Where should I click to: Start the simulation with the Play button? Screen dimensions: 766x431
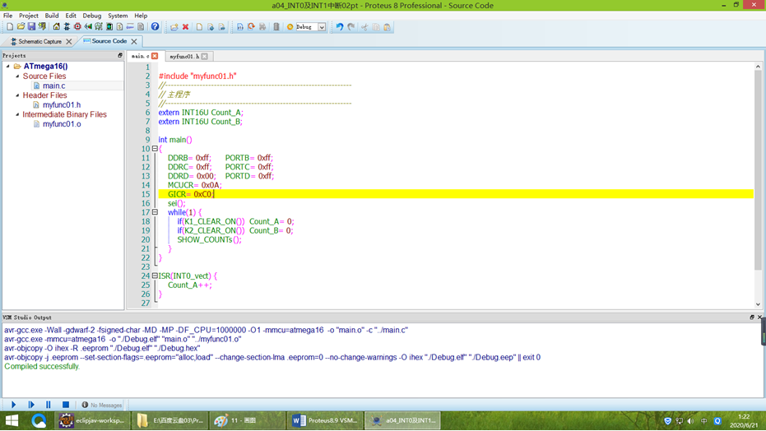(14, 405)
